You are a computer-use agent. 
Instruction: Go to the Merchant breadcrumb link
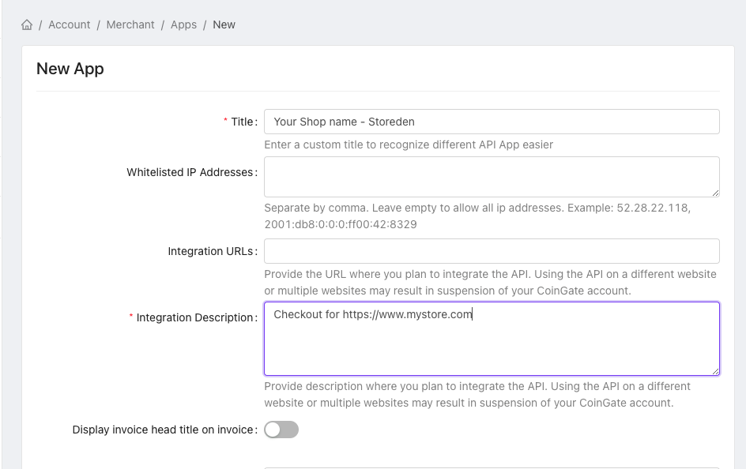click(130, 24)
